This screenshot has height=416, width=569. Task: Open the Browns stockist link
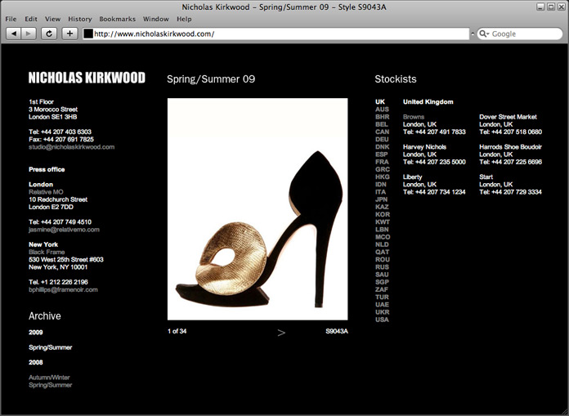tap(414, 117)
